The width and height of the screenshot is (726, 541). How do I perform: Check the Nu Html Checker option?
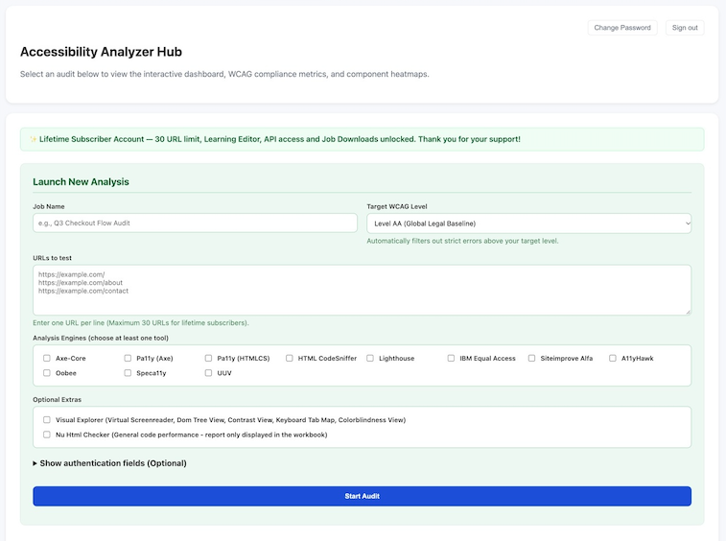point(47,435)
